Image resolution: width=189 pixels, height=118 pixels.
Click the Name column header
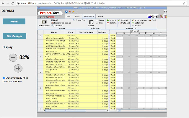pyautogui.click(x=54, y=32)
